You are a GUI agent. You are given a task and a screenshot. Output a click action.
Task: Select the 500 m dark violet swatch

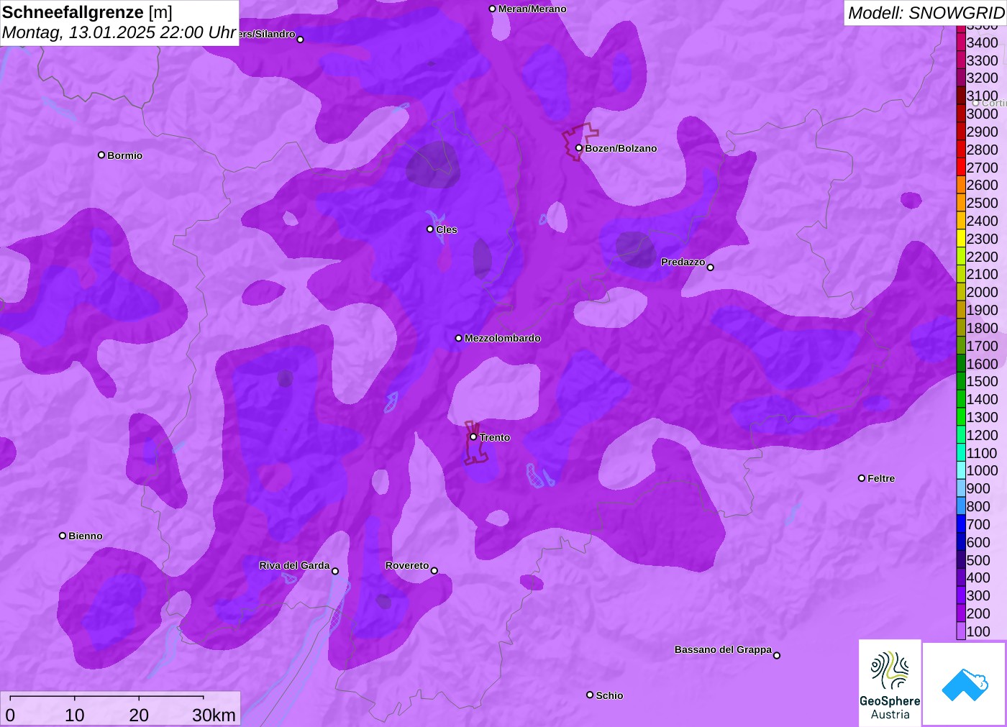961,560
